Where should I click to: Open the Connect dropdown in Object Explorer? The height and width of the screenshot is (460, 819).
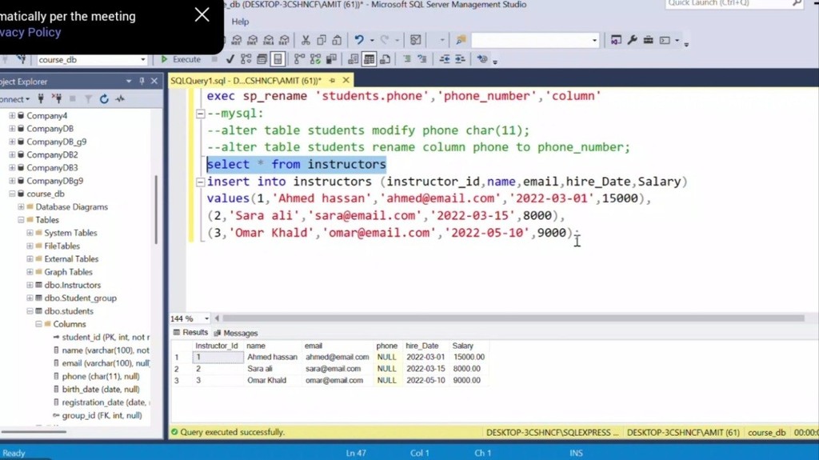15,98
